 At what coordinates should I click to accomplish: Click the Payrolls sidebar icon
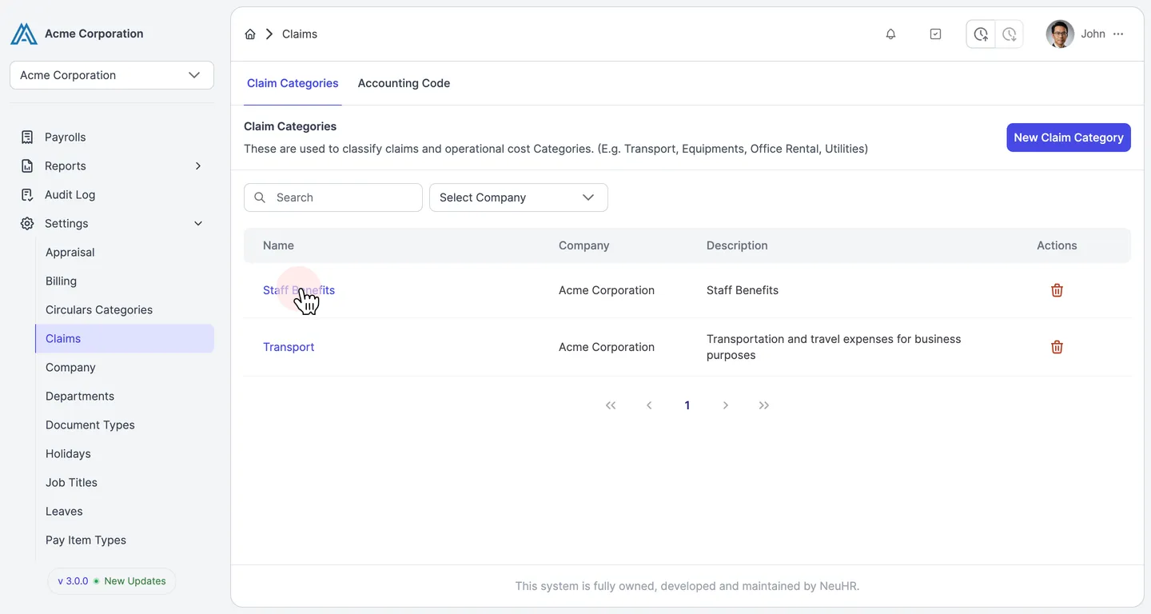point(27,138)
